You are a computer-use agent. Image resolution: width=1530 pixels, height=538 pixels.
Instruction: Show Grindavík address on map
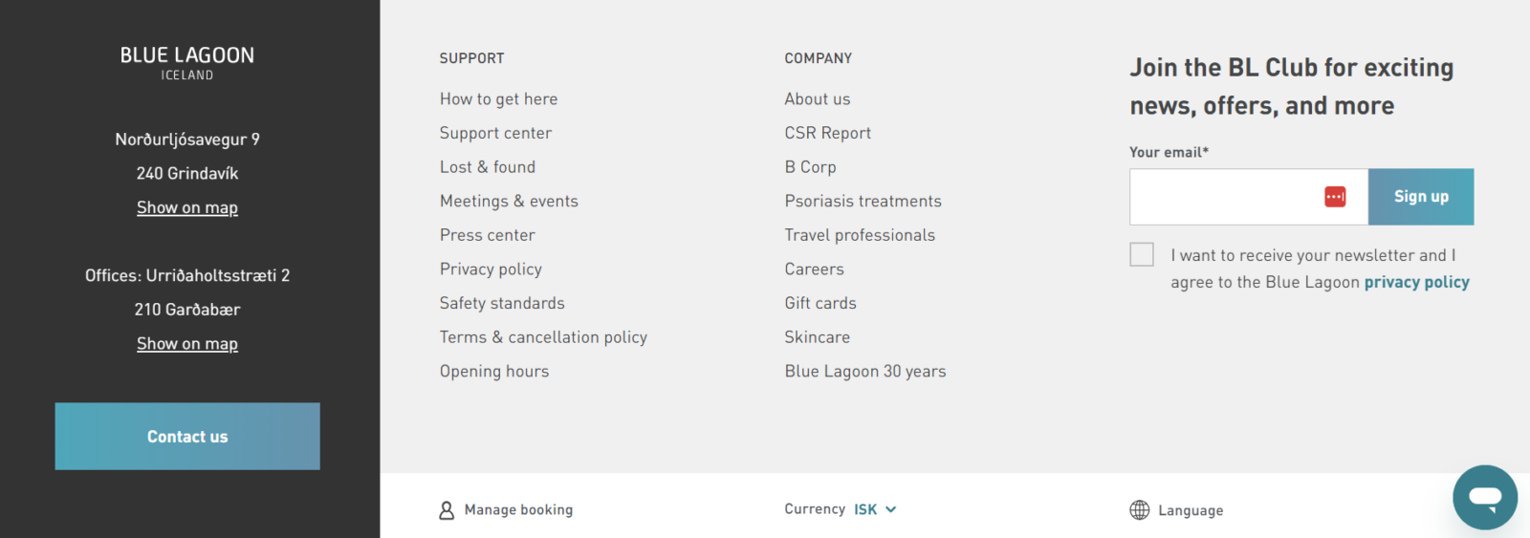coord(187,208)
